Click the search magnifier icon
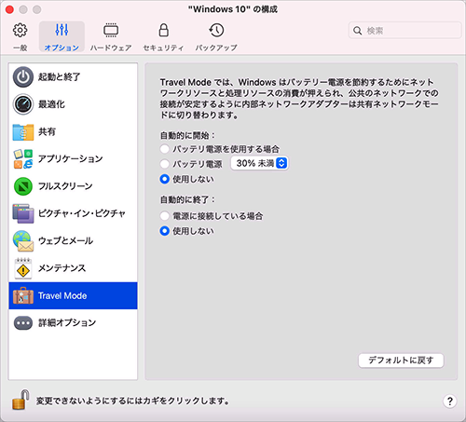Screen dimensions: 466x422 tap(358, 31)
